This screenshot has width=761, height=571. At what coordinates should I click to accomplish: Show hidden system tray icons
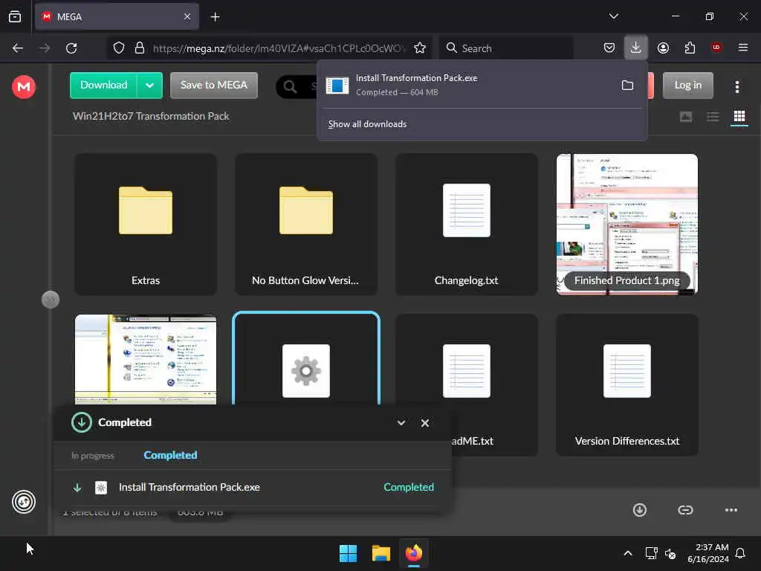coord(627,553)
